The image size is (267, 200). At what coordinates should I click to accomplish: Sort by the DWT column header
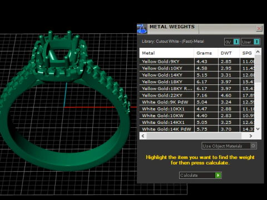click(x=229, y=53)
